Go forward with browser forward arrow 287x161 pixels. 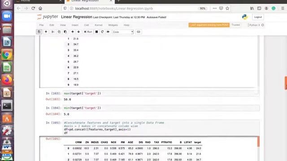pos(26,8)
